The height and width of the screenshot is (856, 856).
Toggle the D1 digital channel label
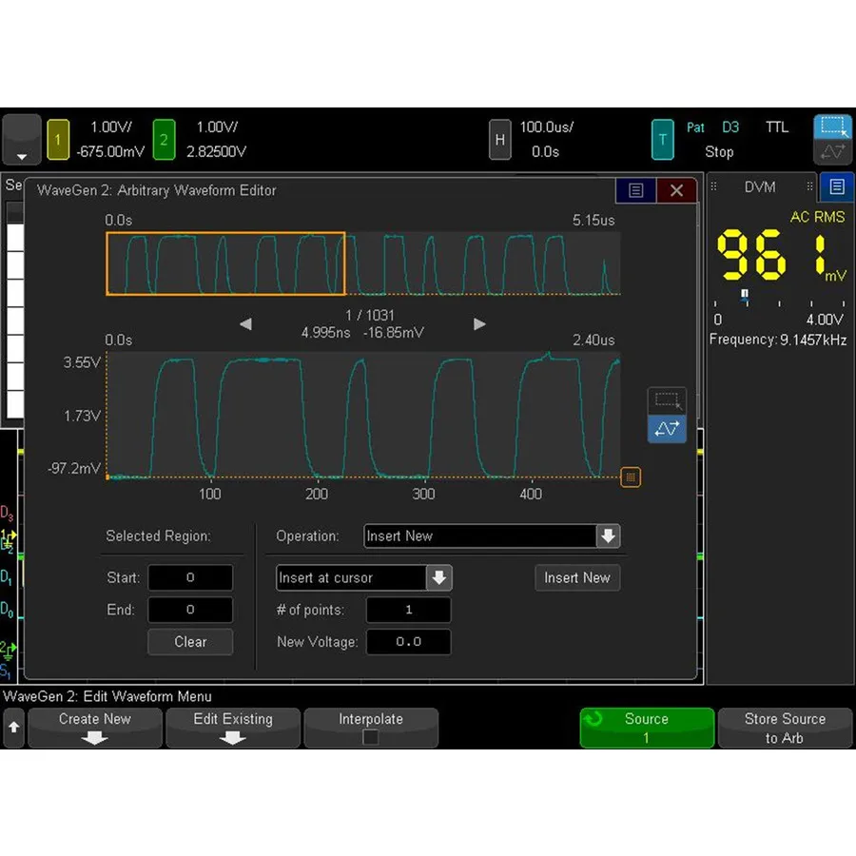click(x=8, y=577)
